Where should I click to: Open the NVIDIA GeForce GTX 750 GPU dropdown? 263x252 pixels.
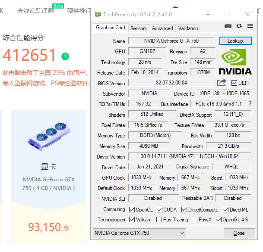[x=139, y=233]
